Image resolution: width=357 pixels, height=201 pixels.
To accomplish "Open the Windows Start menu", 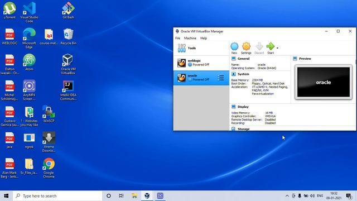I will coord(6,196).
